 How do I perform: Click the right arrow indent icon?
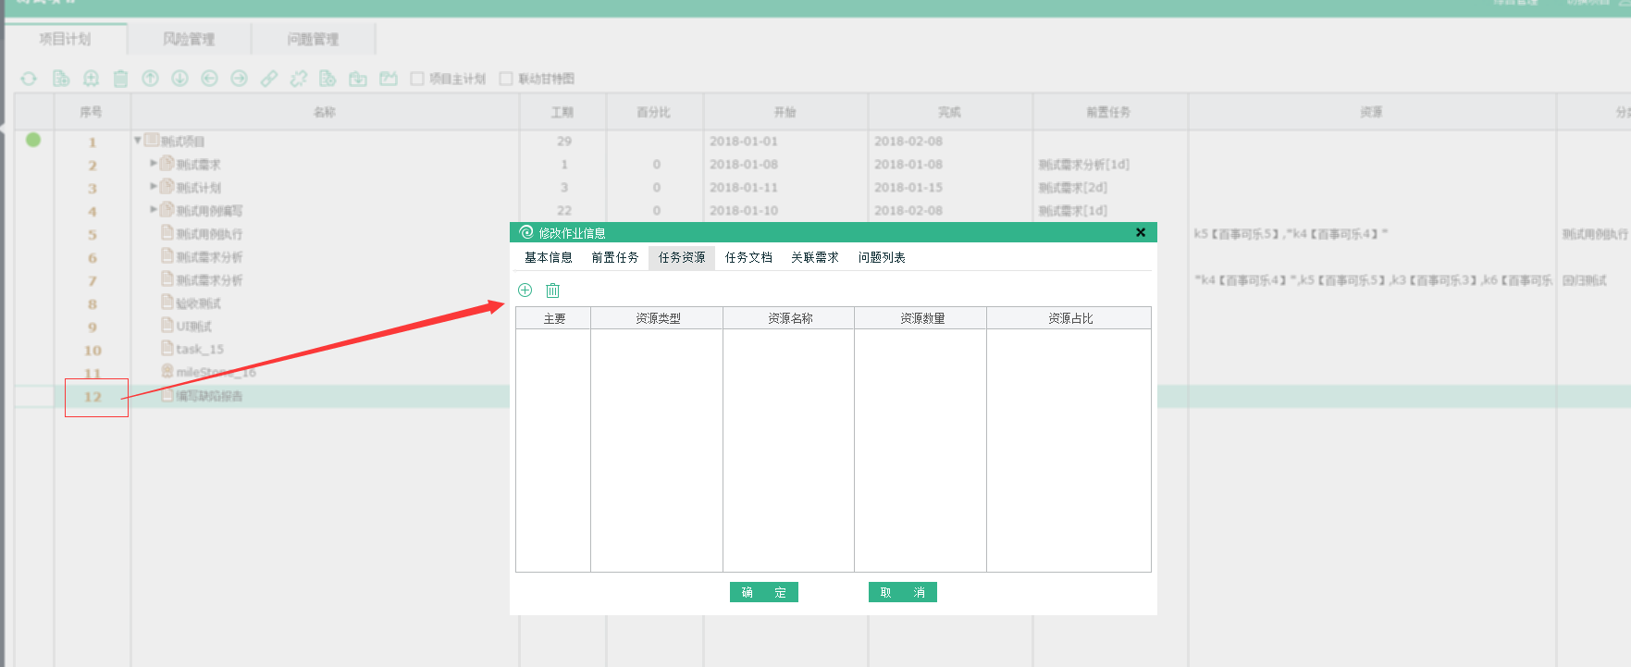pos(239,79)
